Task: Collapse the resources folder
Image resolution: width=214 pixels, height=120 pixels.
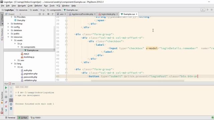Action: click(8, 37)
